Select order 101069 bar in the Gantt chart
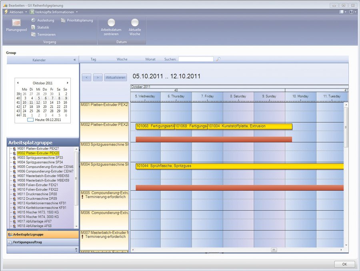 tap(191, 126)
